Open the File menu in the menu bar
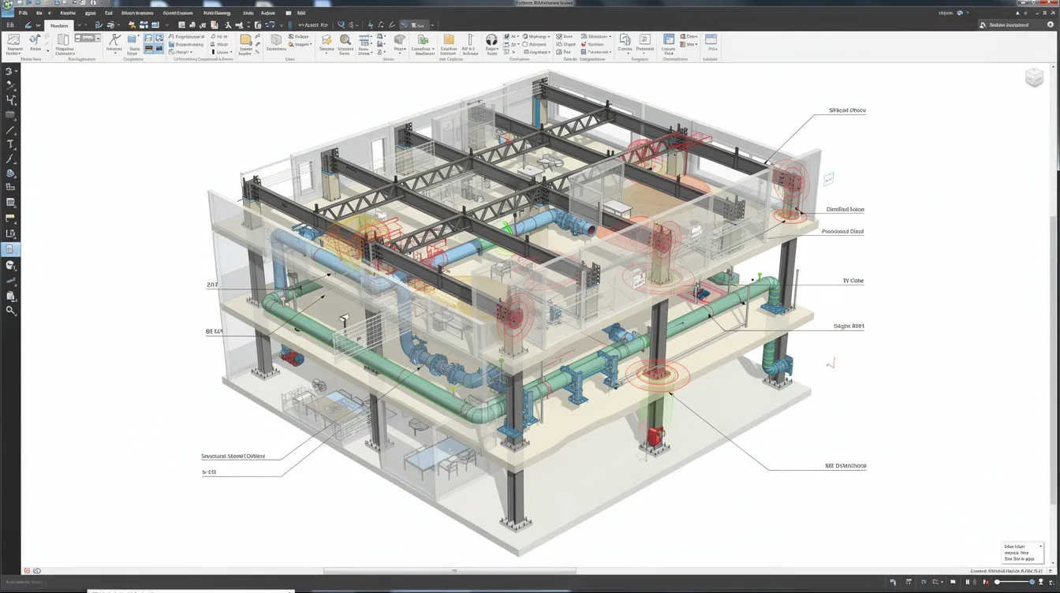Screen dimensions: 1060x593 23,13
